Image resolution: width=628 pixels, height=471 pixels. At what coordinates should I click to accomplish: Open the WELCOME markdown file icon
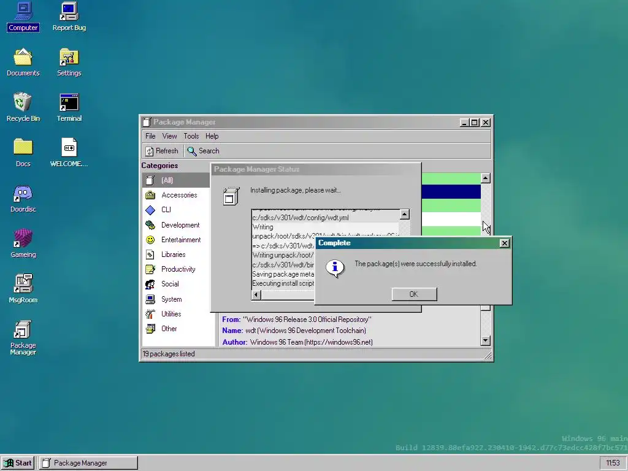click(69, 153)
